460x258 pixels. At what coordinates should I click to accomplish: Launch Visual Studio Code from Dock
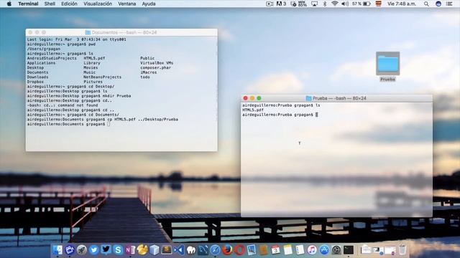tap(179, 250)
